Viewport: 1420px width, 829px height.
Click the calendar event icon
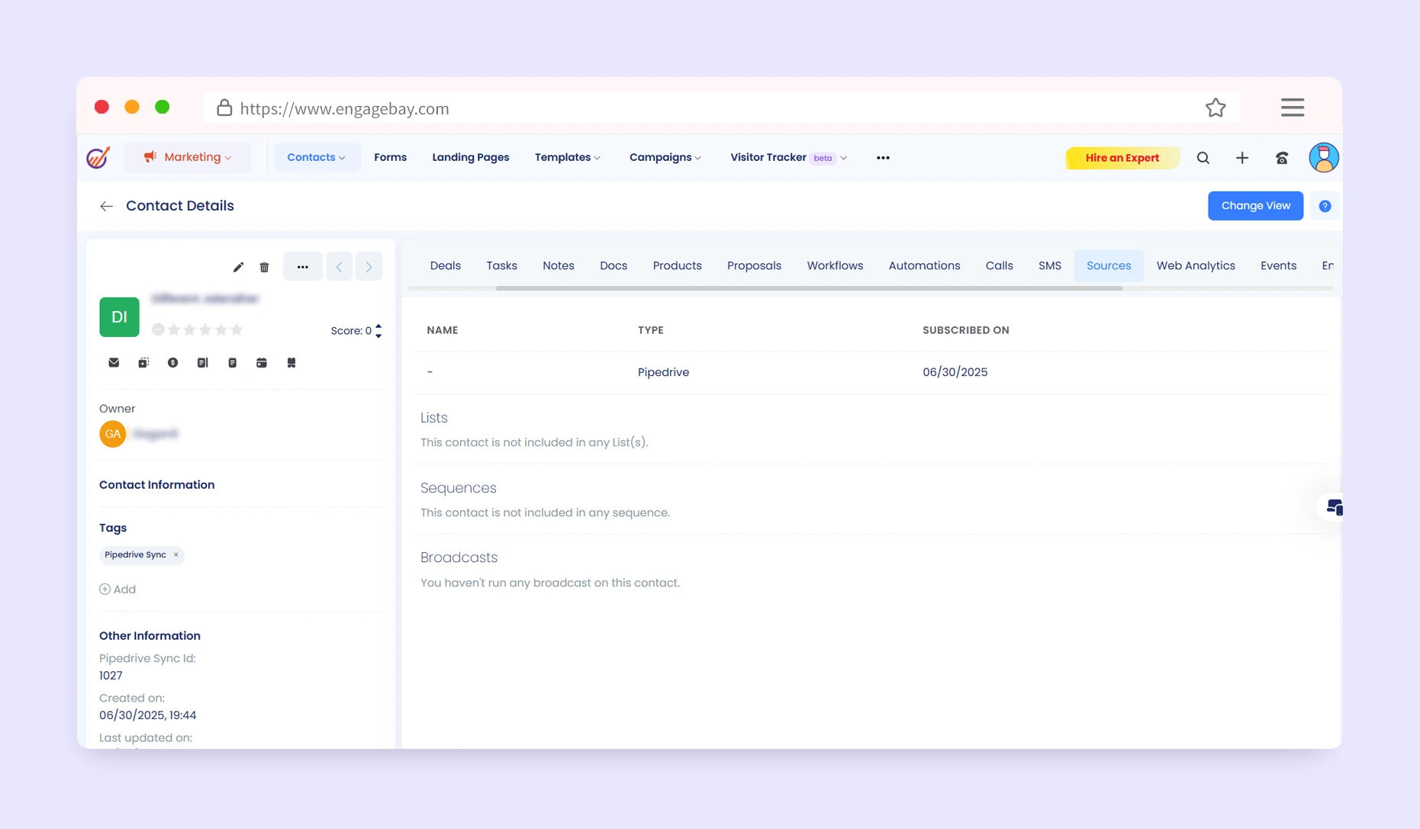[x=262, y=363]
